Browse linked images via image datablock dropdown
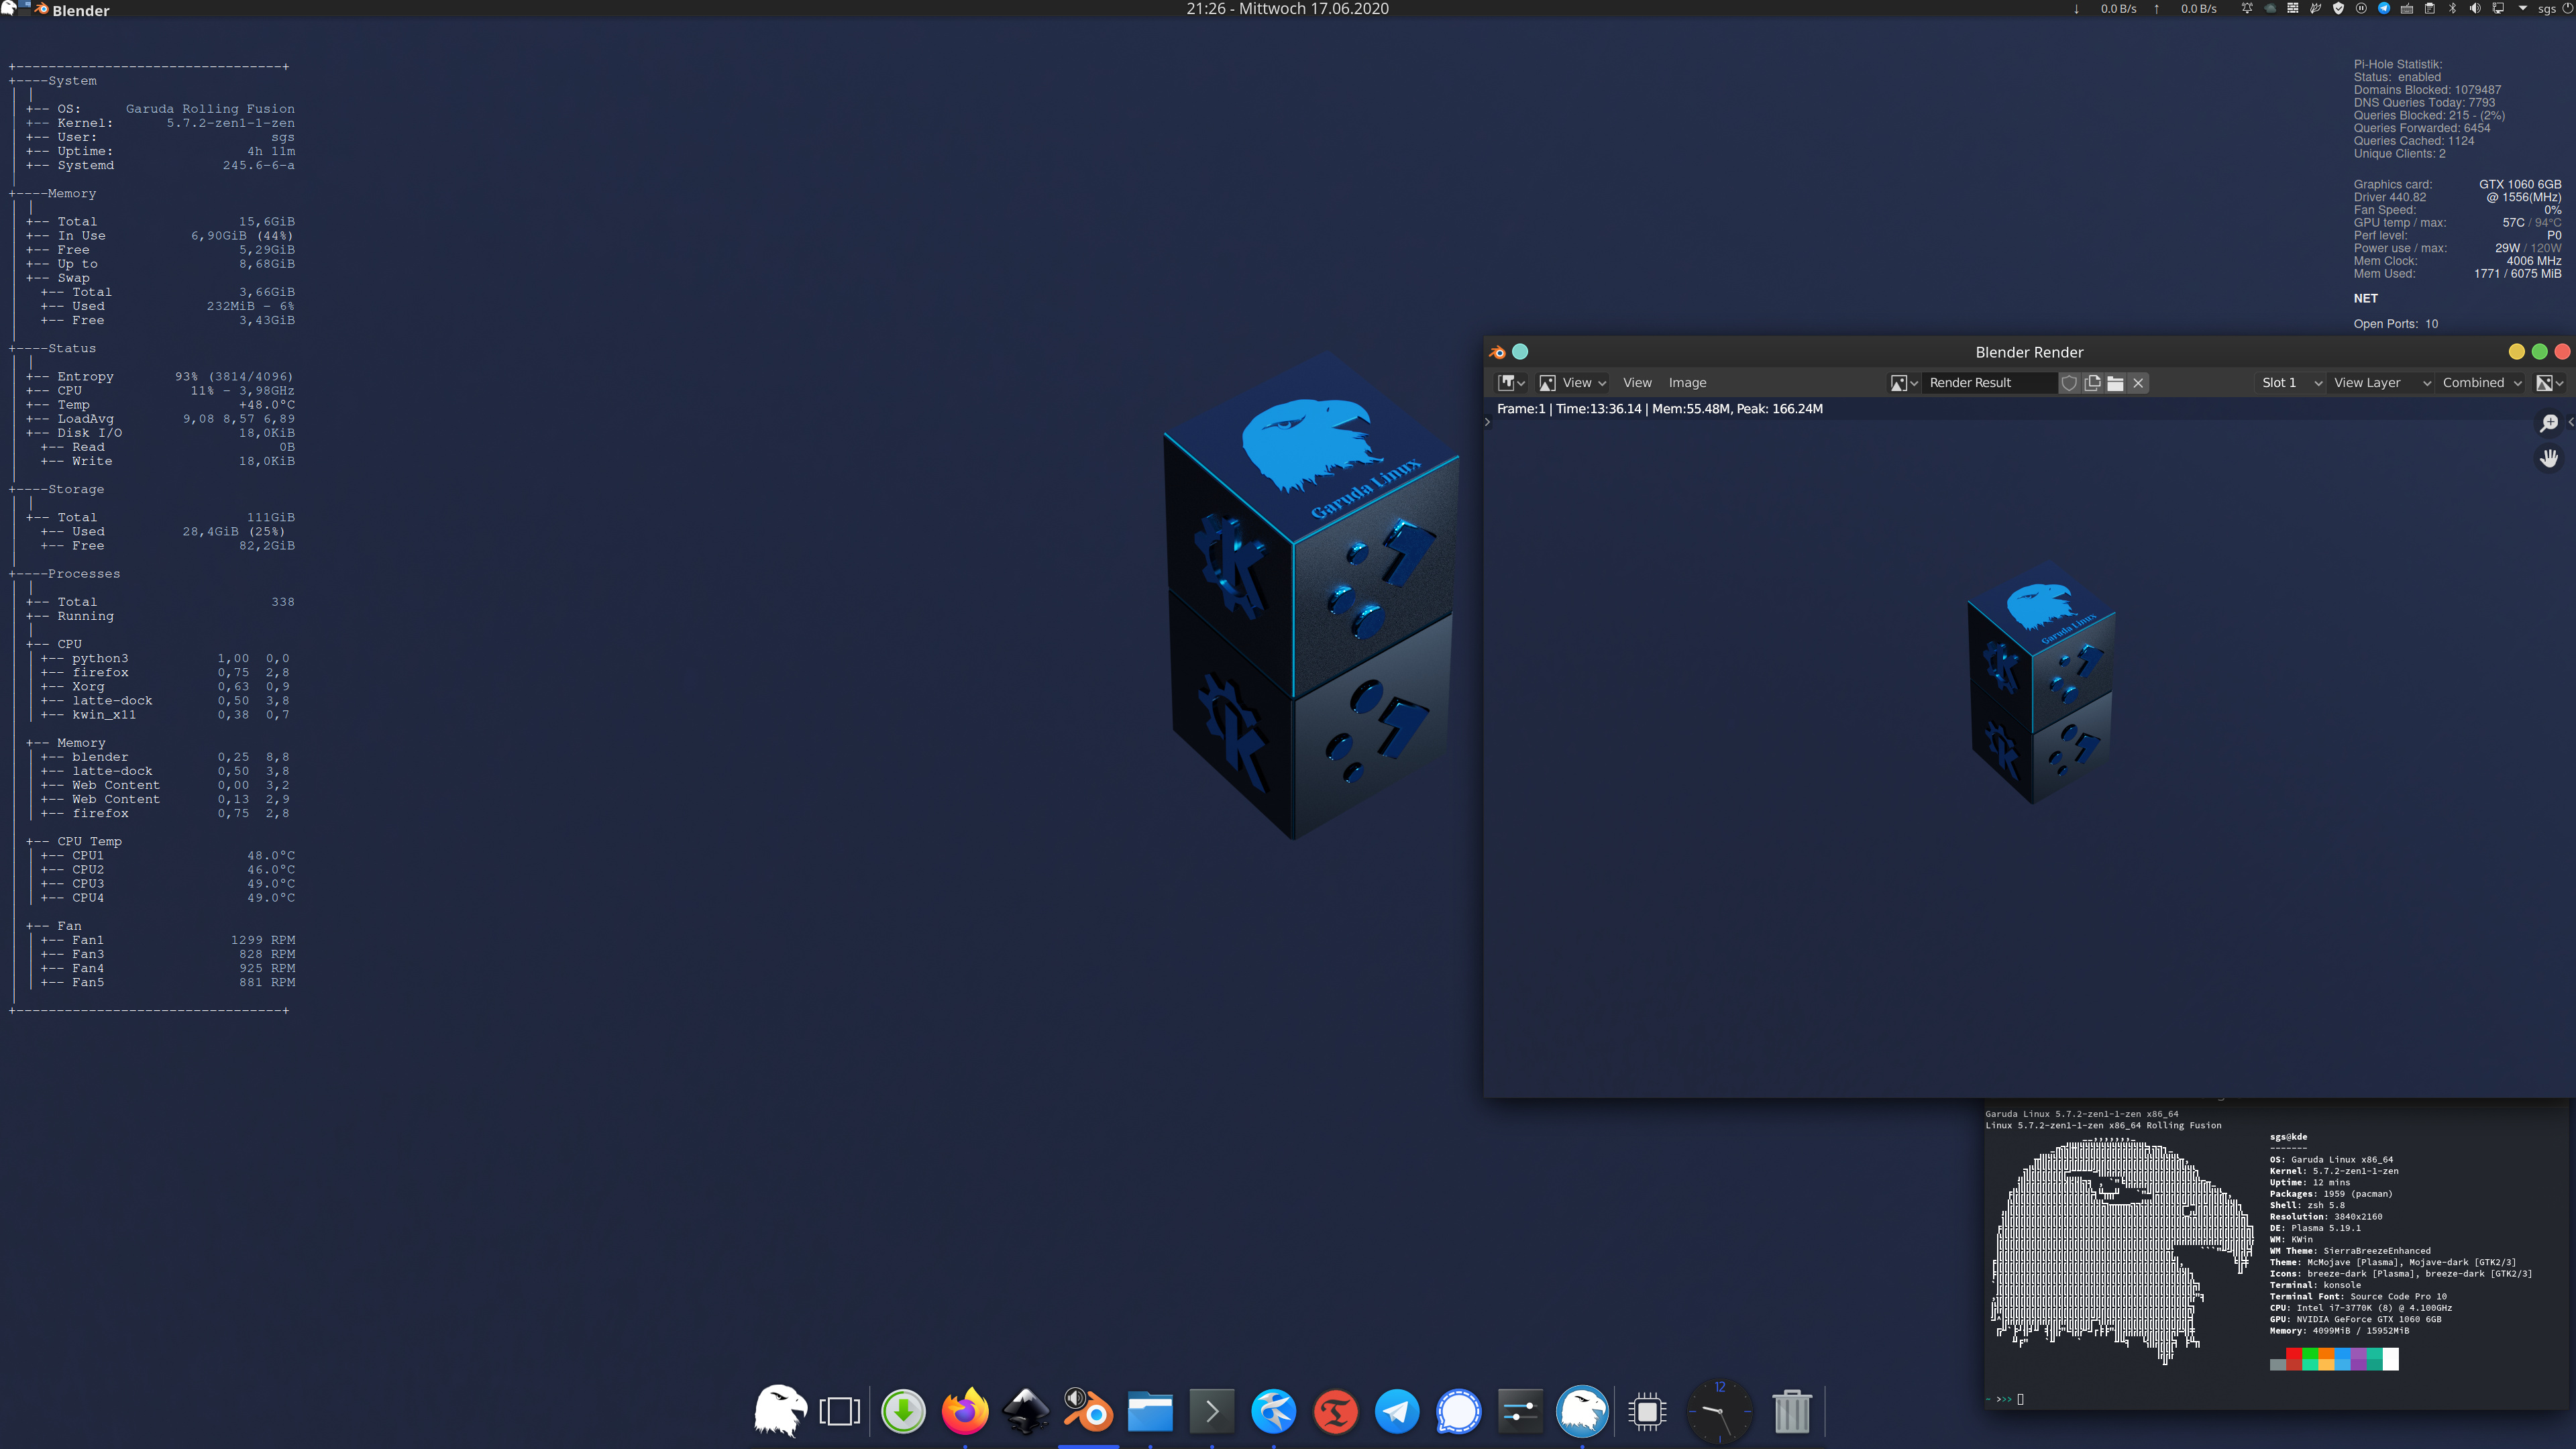Screen dimensions: 2576x1449 click(1903, 383)
